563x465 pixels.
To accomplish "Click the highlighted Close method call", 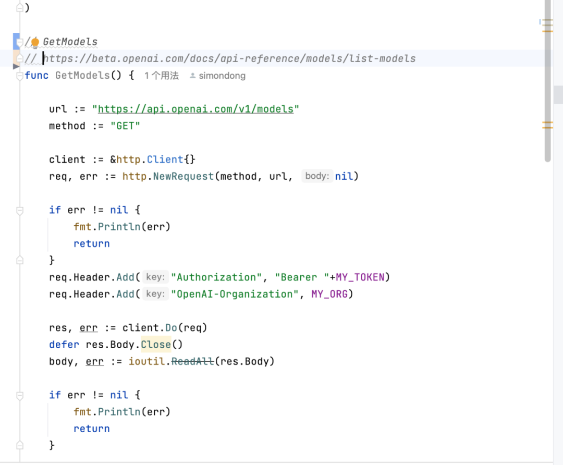I will (x=156, y=345).
